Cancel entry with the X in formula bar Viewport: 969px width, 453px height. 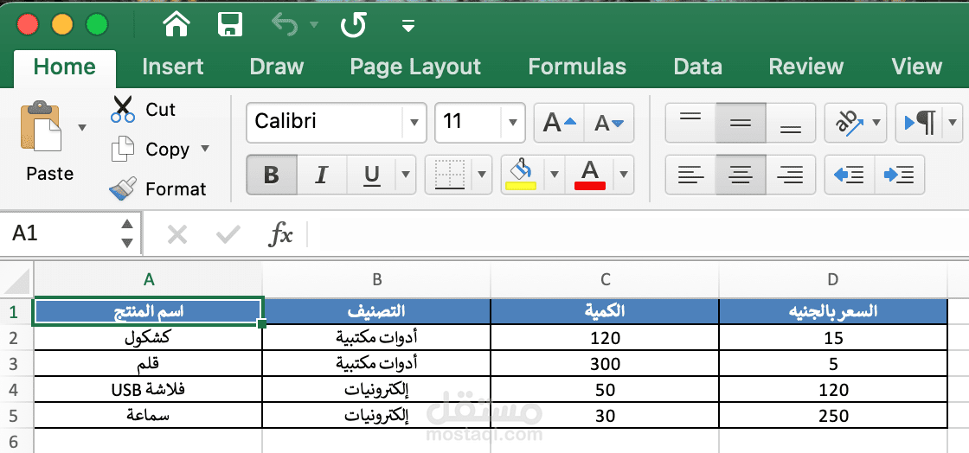point(177,234)
